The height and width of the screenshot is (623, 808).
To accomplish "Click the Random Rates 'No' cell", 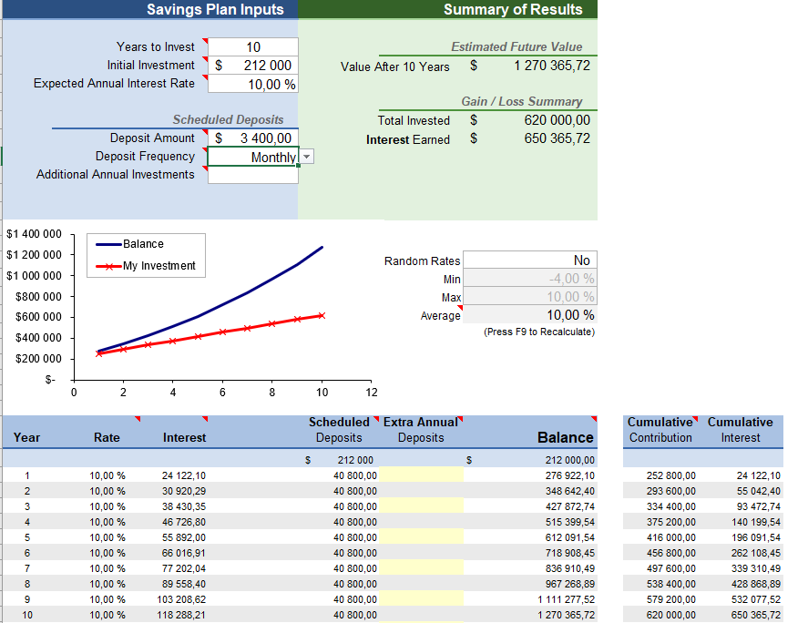I will click(529, 260).
